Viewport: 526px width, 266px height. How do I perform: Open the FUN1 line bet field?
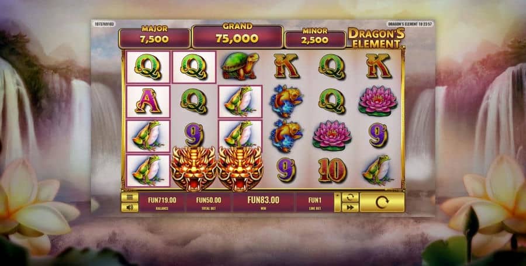(314, 202)
